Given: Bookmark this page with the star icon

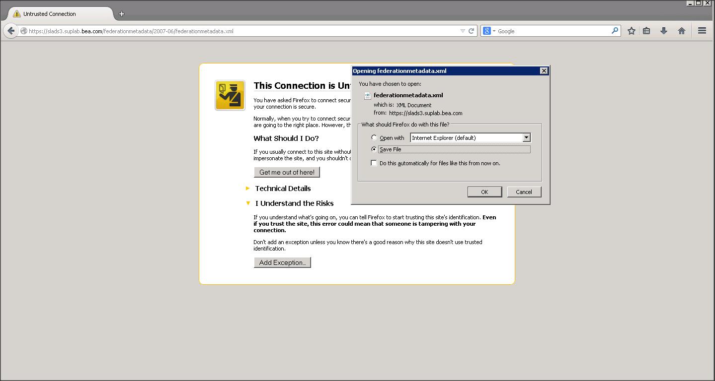Looking at the screenshot, I should (631, 31).
